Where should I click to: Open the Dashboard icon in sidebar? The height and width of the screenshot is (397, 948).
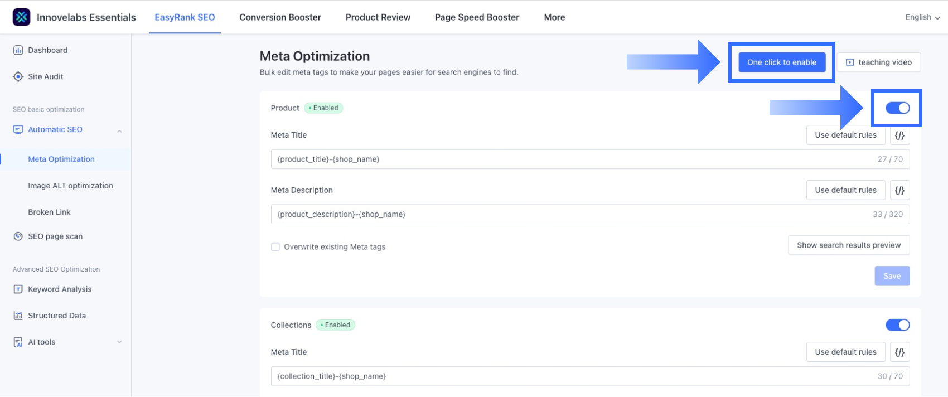click(18, 50)
